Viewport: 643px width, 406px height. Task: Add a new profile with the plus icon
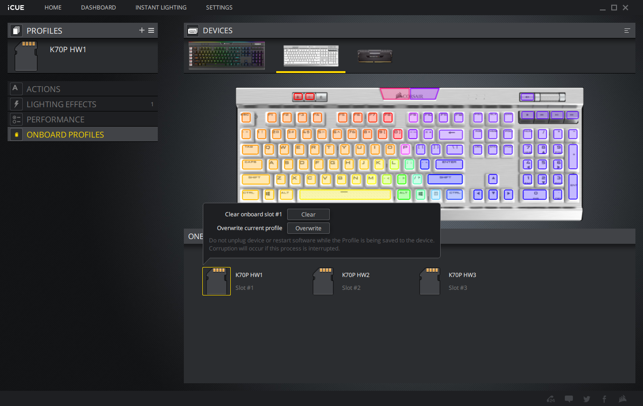(142, 30)
